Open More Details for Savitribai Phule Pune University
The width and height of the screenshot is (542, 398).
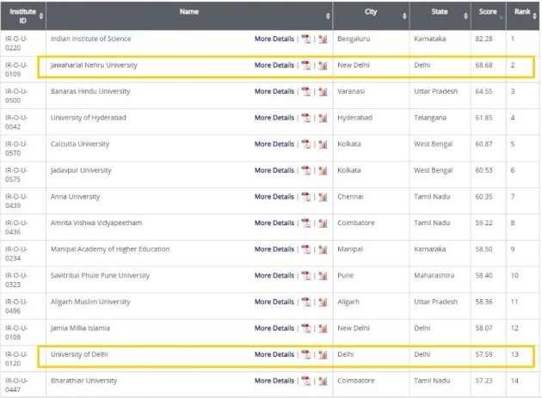point(274,275)
